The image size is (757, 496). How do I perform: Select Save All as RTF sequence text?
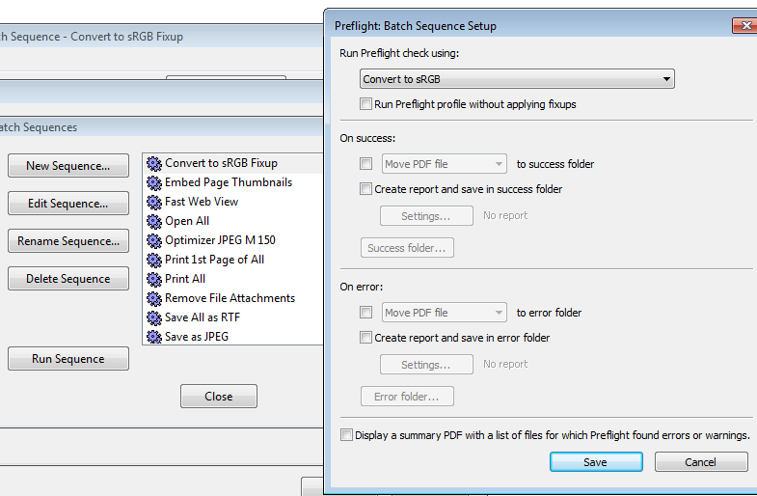coord(203,317)
